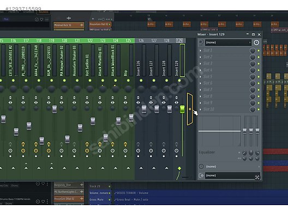Select the Volume_tomate playlist track
The height and width of the screenshot is (216, 288).
(x=100, y=193)
